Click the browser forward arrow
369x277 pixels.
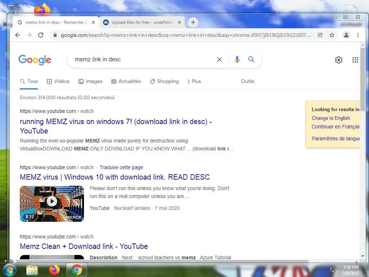coord(29,35)
